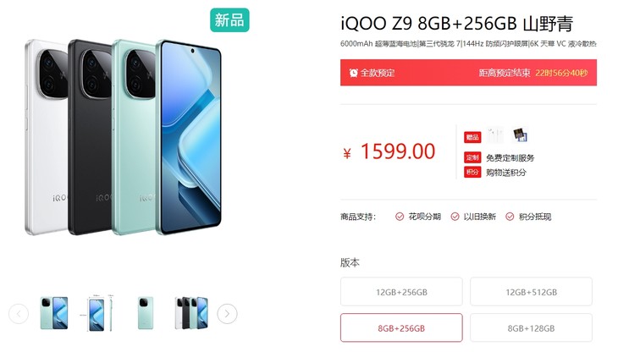Image resolution: width=618 pixels, height=352 pixels.
Task: Open the 购物送积分 link
Action: coord(506,173)
